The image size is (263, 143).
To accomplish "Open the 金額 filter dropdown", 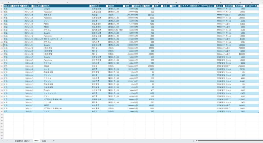I will (x=133, y=6).
